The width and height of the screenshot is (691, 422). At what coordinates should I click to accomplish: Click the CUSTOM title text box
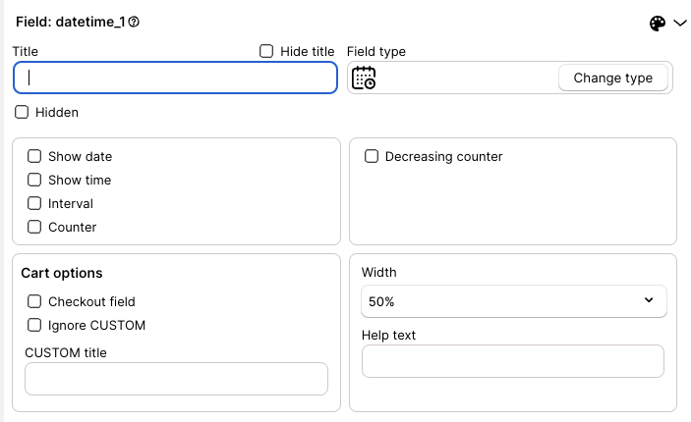(176, 379)
